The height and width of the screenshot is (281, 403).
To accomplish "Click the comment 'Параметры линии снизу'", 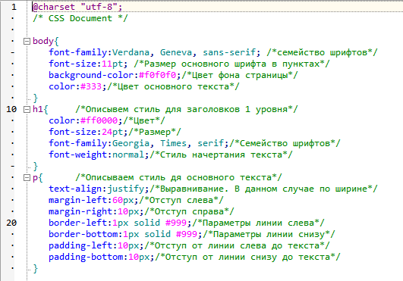I will click(x=269, y=234).
